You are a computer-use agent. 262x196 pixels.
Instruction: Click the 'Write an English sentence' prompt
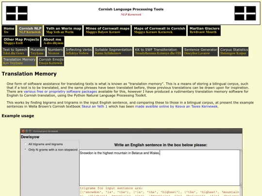161,145
